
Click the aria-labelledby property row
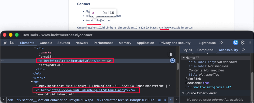(x=212, y=62)
